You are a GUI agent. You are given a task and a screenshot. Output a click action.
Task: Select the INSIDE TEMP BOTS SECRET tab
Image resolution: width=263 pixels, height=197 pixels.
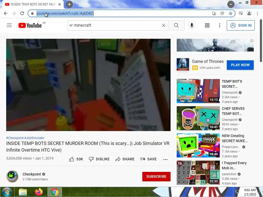33,4
